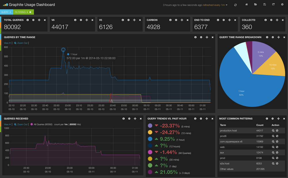The image size is (288, 178).
Task: Exclude prod6 term with ban icon
Action: point(277,136)
